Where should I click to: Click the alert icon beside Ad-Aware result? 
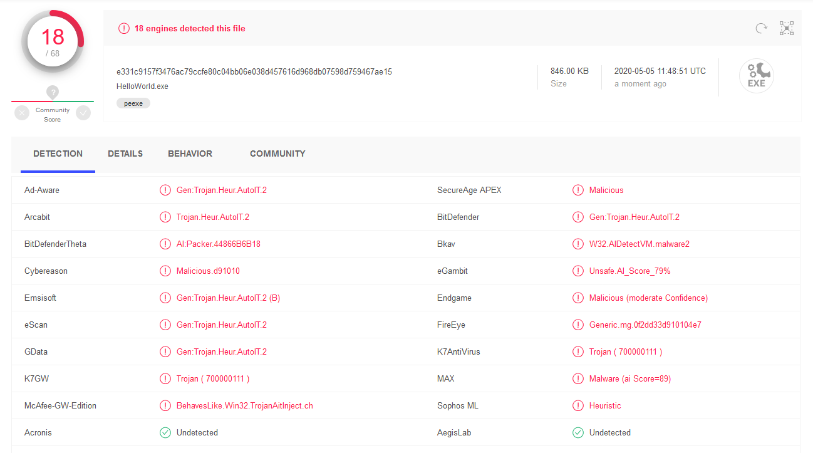point(165,190)
